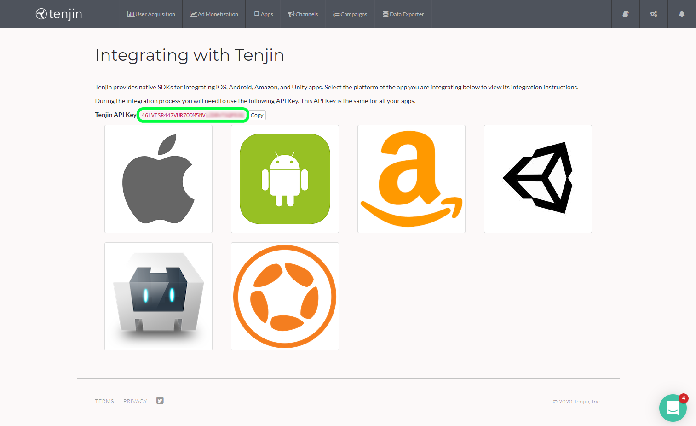This screenshot has height=426, width=696.
Task: Open the Channels menu
Action: (303, 14)
